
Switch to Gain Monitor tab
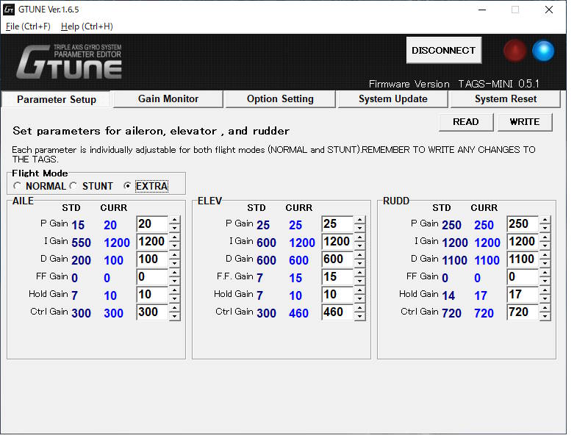[168, 99]
